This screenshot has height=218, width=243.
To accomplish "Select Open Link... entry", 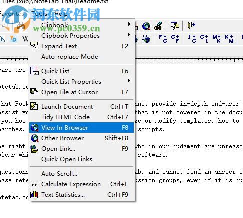I will tap(82, 149).
